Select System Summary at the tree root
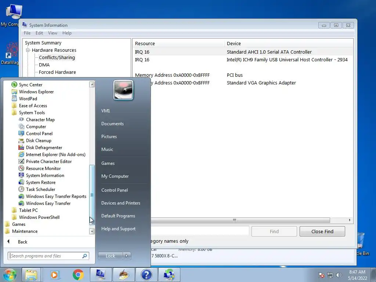This screenshot has width=376, height=282. [x=43, y=43]
